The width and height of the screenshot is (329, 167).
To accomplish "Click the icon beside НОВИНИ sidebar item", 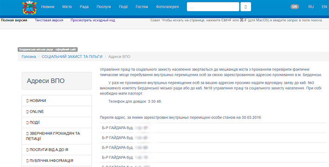I will coord(27,101).
